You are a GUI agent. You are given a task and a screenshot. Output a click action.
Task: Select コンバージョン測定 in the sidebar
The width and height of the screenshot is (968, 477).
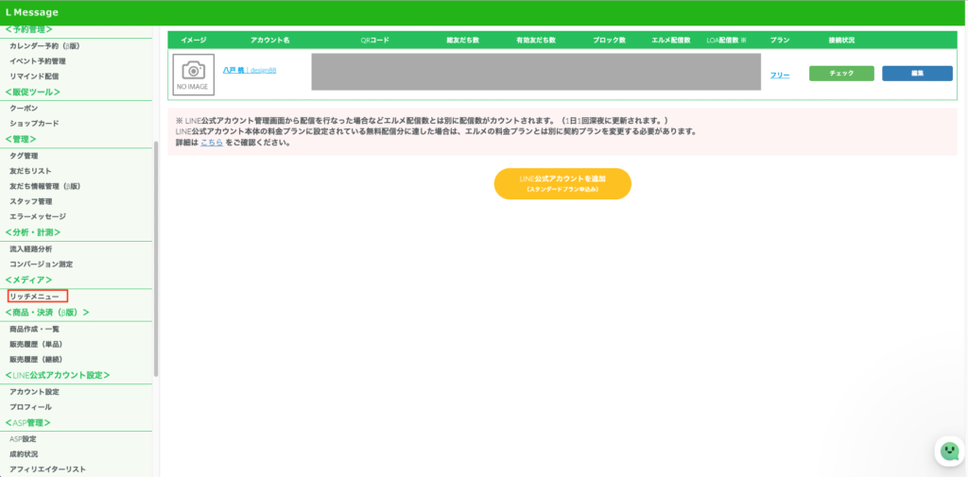[x=41, y=264]
